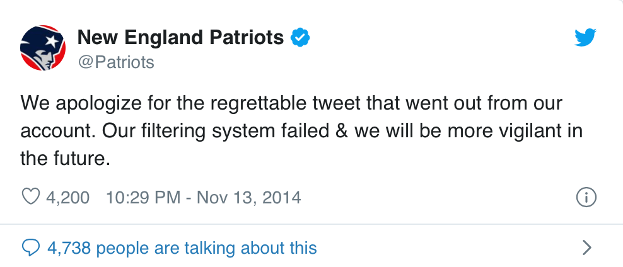Click the words 'talking about this'
This screenshot has width=623, height=267.
[x=250, y=248]
